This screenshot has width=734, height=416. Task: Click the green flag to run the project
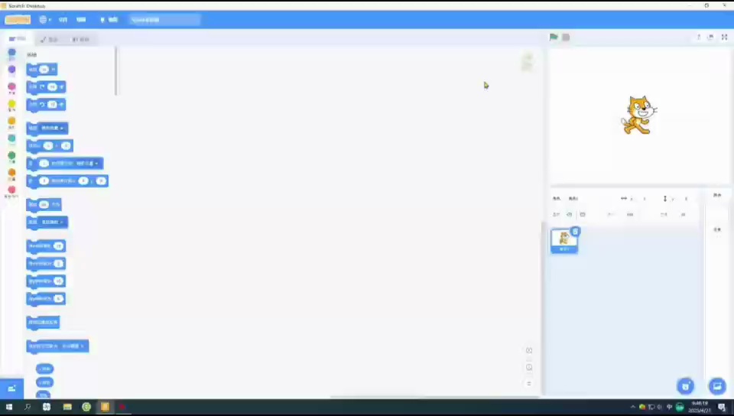coord(554,37)
